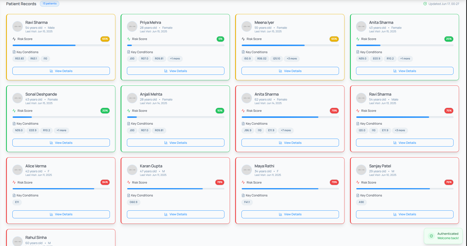Click the shield icon in the Authenticated toast
Image resolution: width=467 pixels, height=246 pixels.
[431, 236]
